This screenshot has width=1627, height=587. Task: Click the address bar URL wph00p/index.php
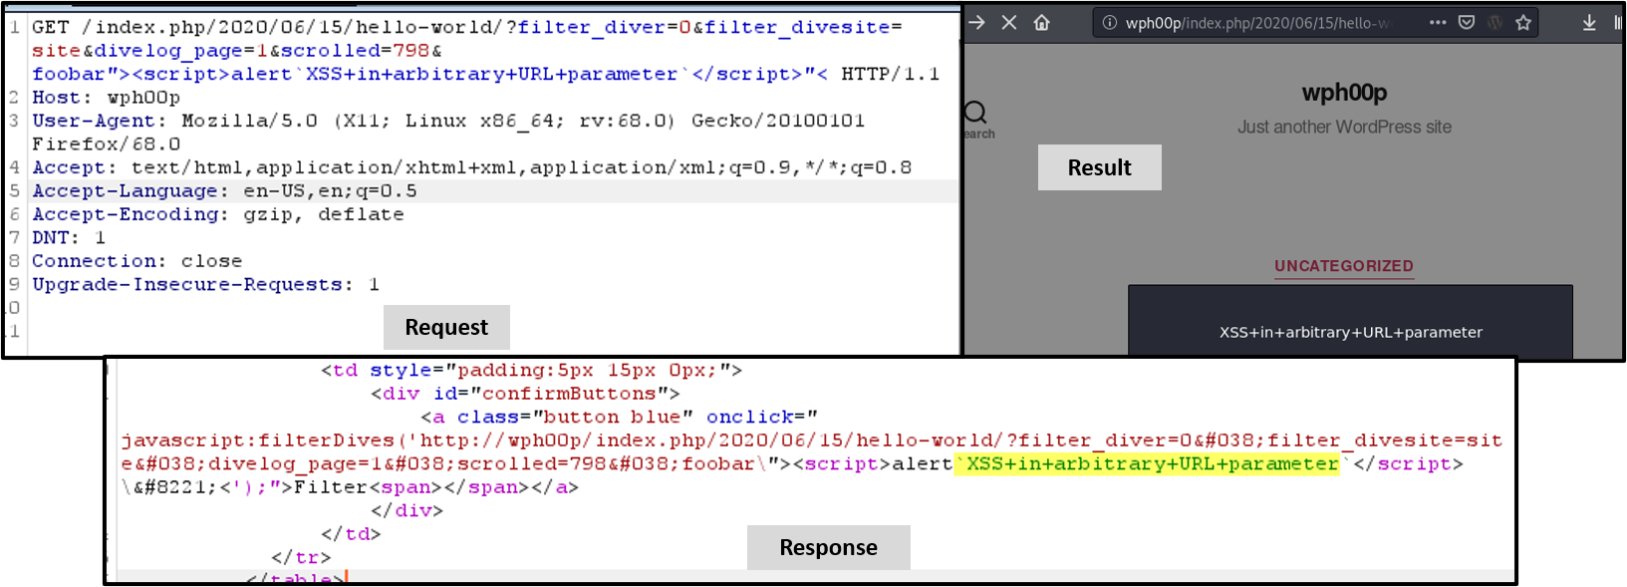point(1257,23)
